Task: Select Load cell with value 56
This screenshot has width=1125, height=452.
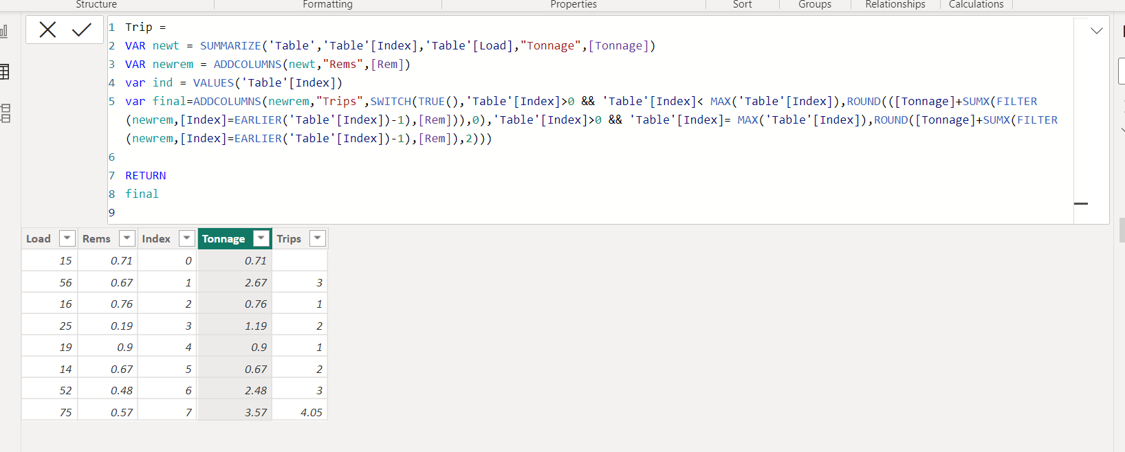Action: (50, 282)
